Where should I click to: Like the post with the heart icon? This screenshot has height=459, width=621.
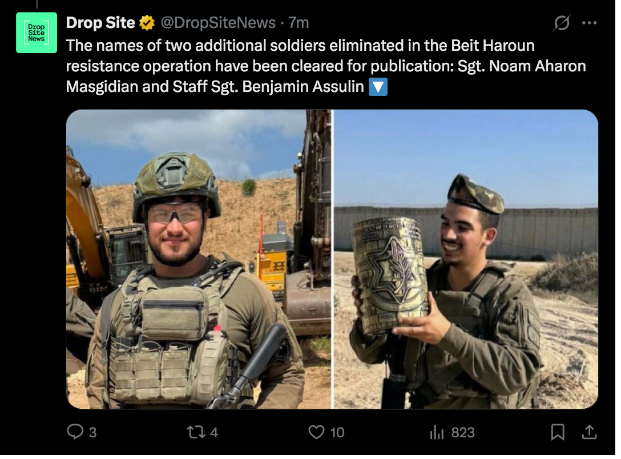[x=316, y=432]
